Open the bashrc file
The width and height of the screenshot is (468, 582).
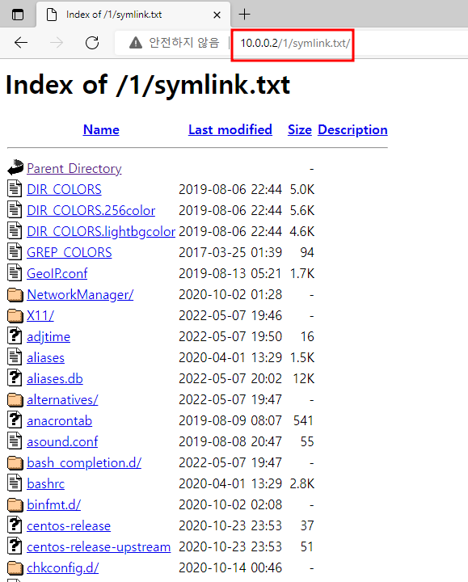tap(45, 484)
